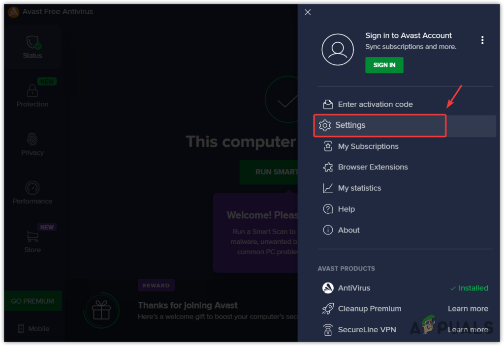Click the RUN SMART scan button
Image resolution: width=504 pixels, height=346 pixels.
(x=269, y=172)
